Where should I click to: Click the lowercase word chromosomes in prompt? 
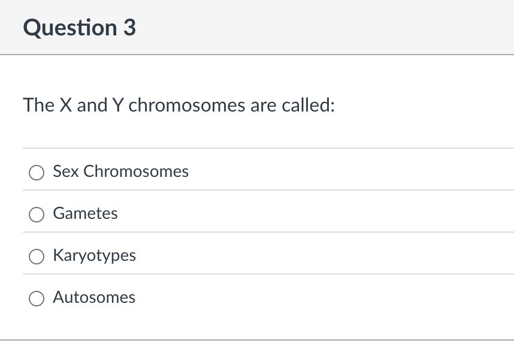point(187,106)
